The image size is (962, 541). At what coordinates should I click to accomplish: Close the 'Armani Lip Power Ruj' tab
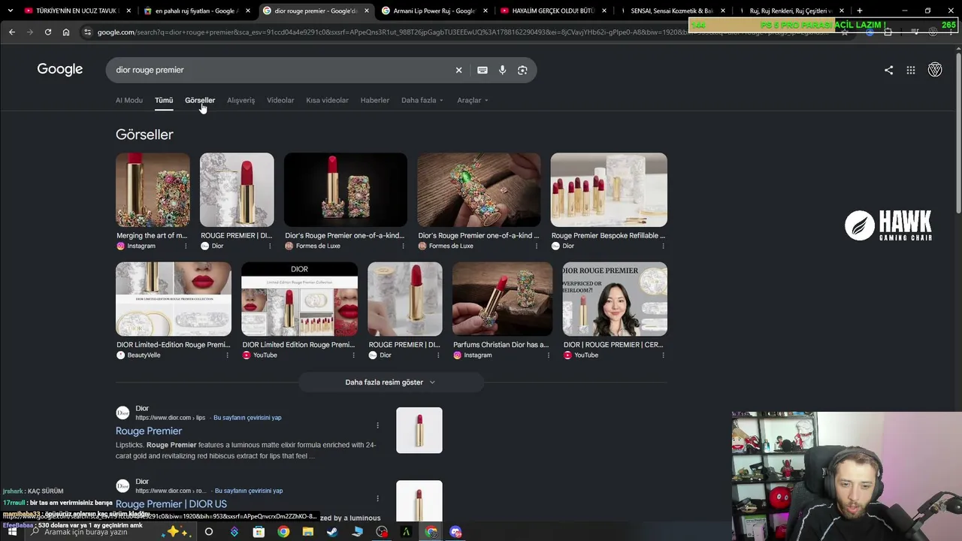click(x=486, y=11)
